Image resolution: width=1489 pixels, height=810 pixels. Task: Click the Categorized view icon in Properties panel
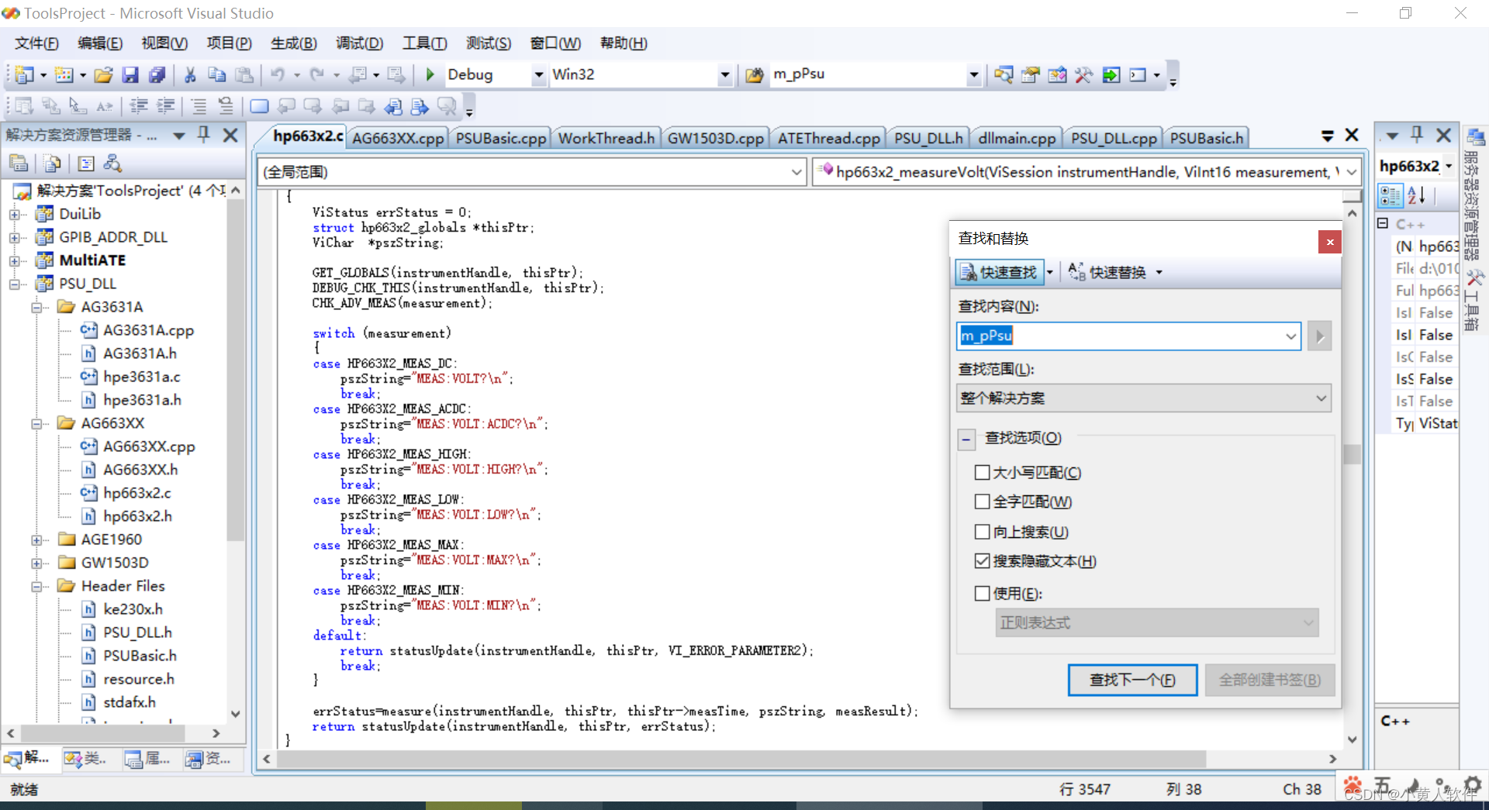(x=1390, y=195)
